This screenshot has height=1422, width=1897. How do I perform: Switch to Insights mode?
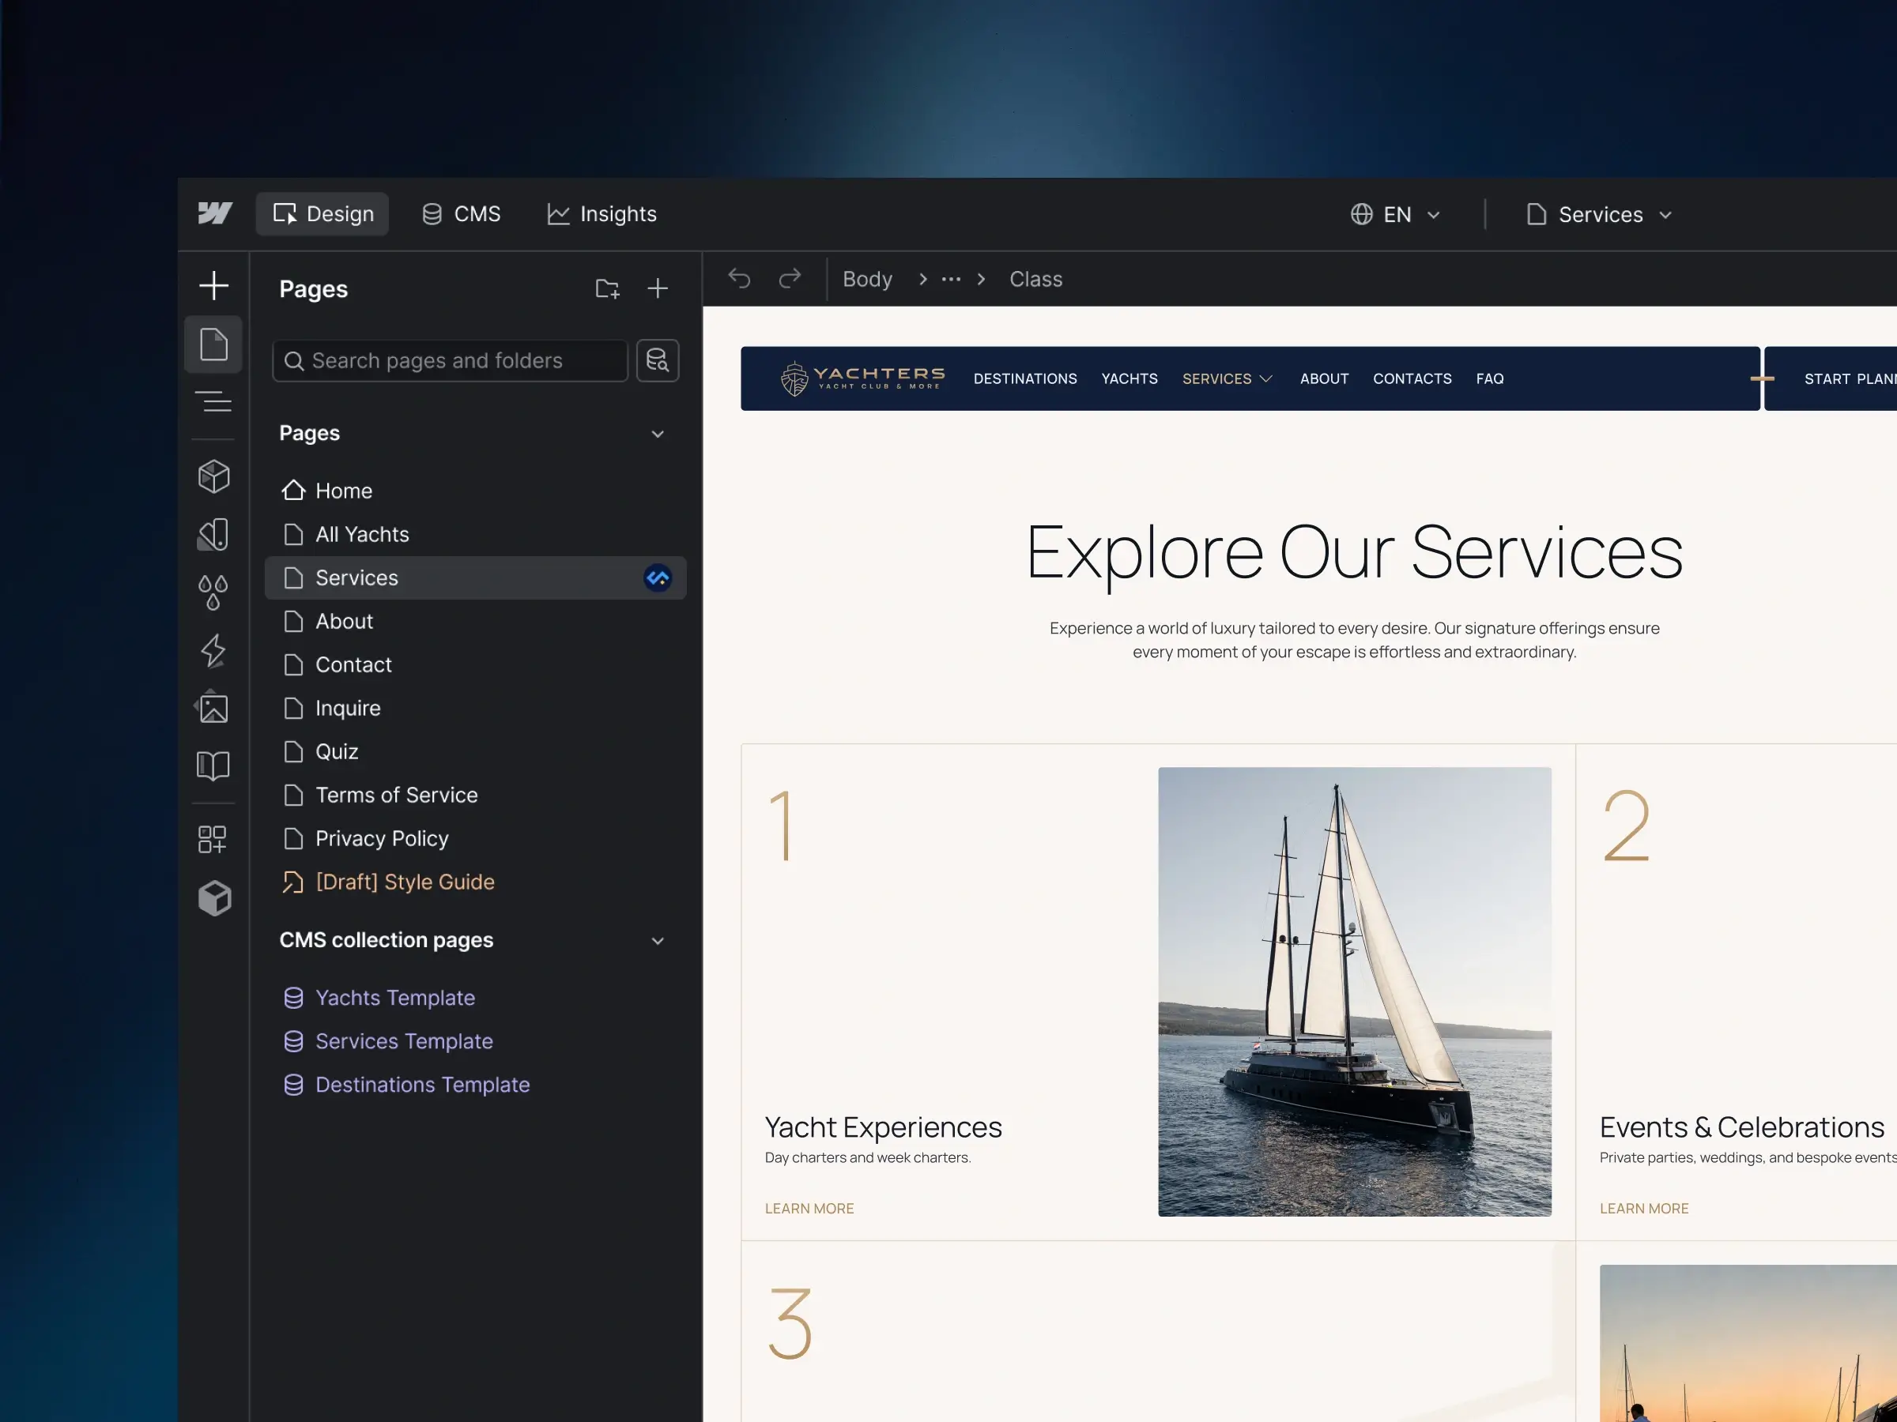pos(602,214)
